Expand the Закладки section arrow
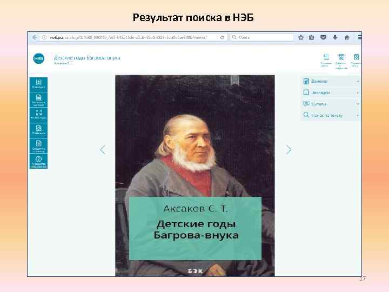 [x=358, y=92]
